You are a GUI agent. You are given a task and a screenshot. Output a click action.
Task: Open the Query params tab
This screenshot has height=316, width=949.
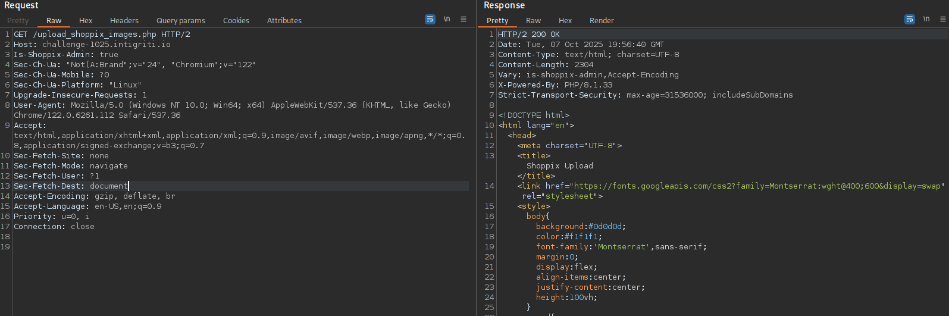[x=180, y=21]
